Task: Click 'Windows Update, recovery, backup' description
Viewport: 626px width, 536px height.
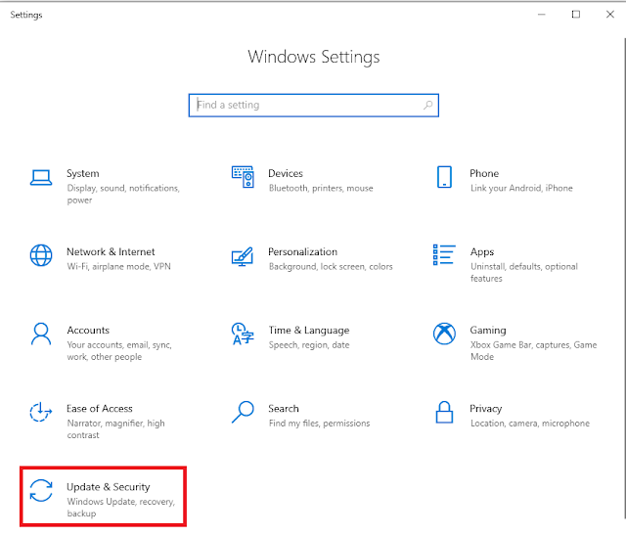Action: 120,508
